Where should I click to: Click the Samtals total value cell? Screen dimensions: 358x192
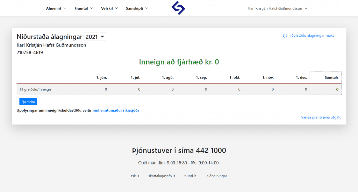click(x=337, y=89)
